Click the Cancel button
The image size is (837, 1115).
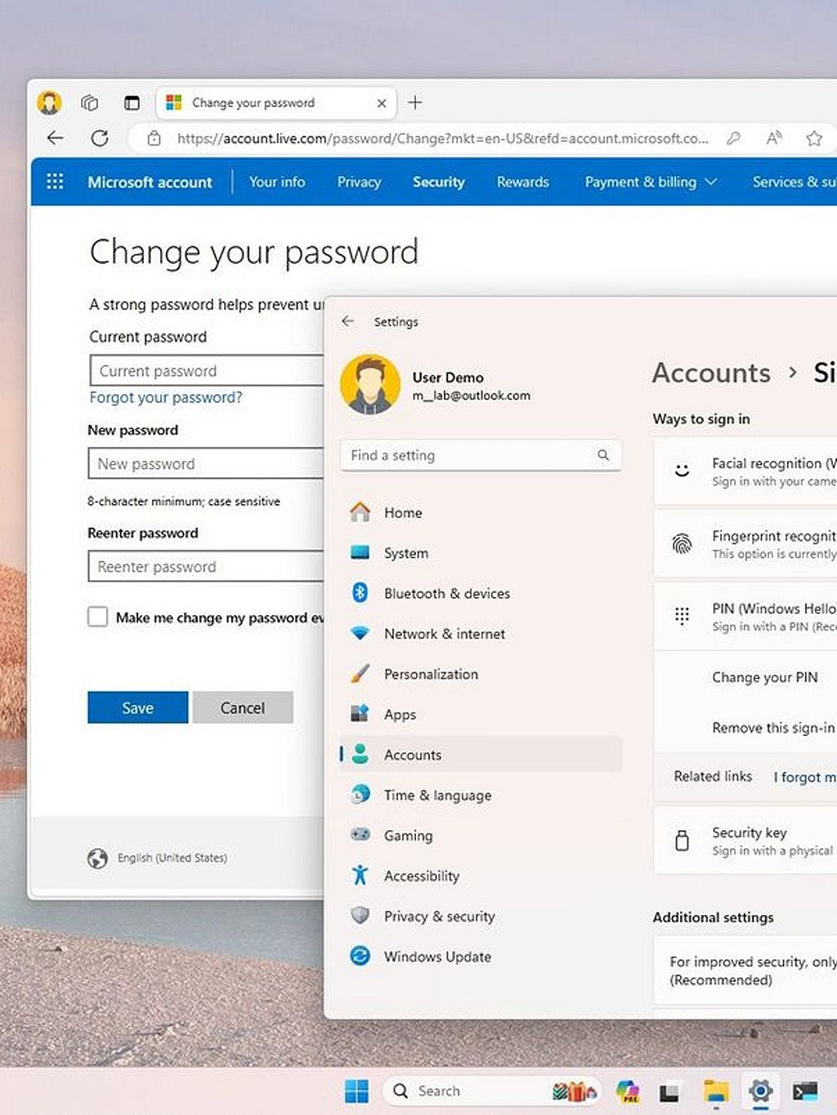click(x=243, y=707)
